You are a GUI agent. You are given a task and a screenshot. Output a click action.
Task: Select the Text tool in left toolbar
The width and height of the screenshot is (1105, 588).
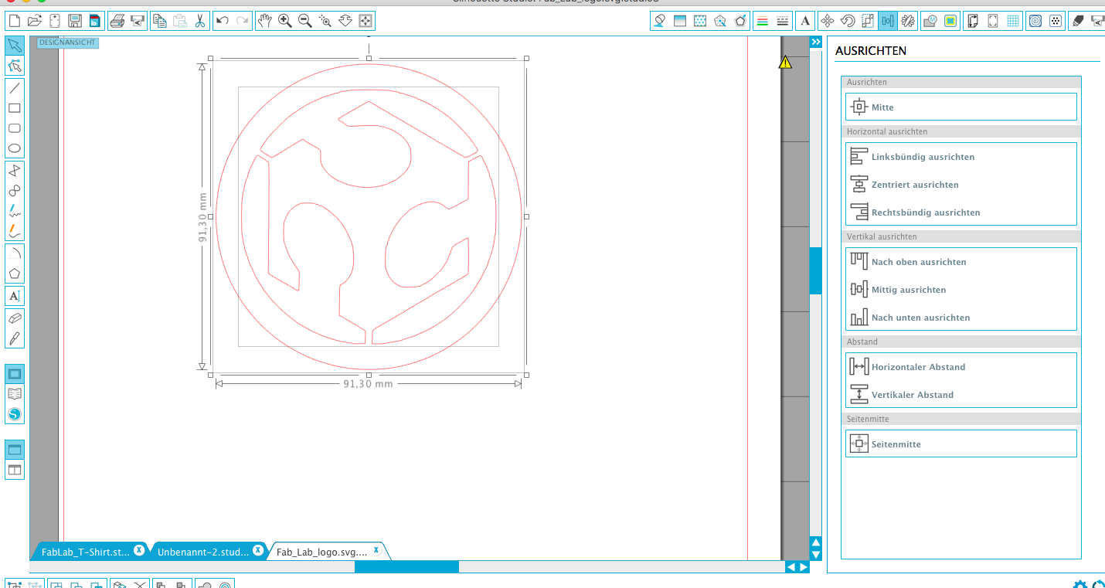pyautogui.click(x=15, y=296)
